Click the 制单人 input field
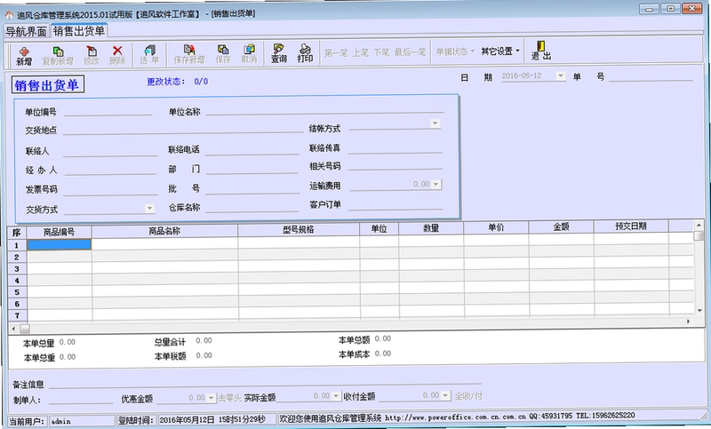 [x=81, y=399]
